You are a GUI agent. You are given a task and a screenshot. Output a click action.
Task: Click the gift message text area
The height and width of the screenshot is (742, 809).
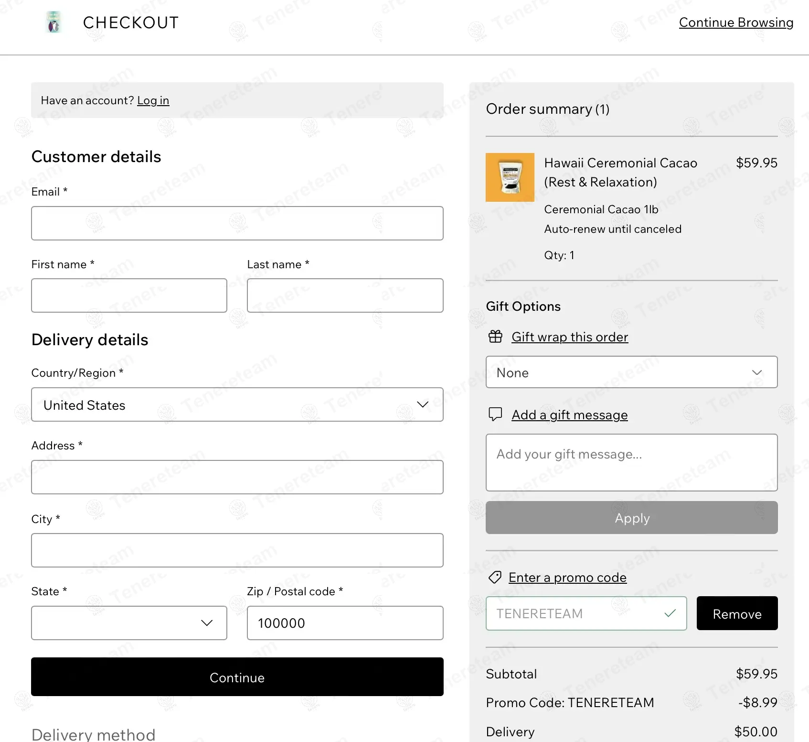(631, 462)
